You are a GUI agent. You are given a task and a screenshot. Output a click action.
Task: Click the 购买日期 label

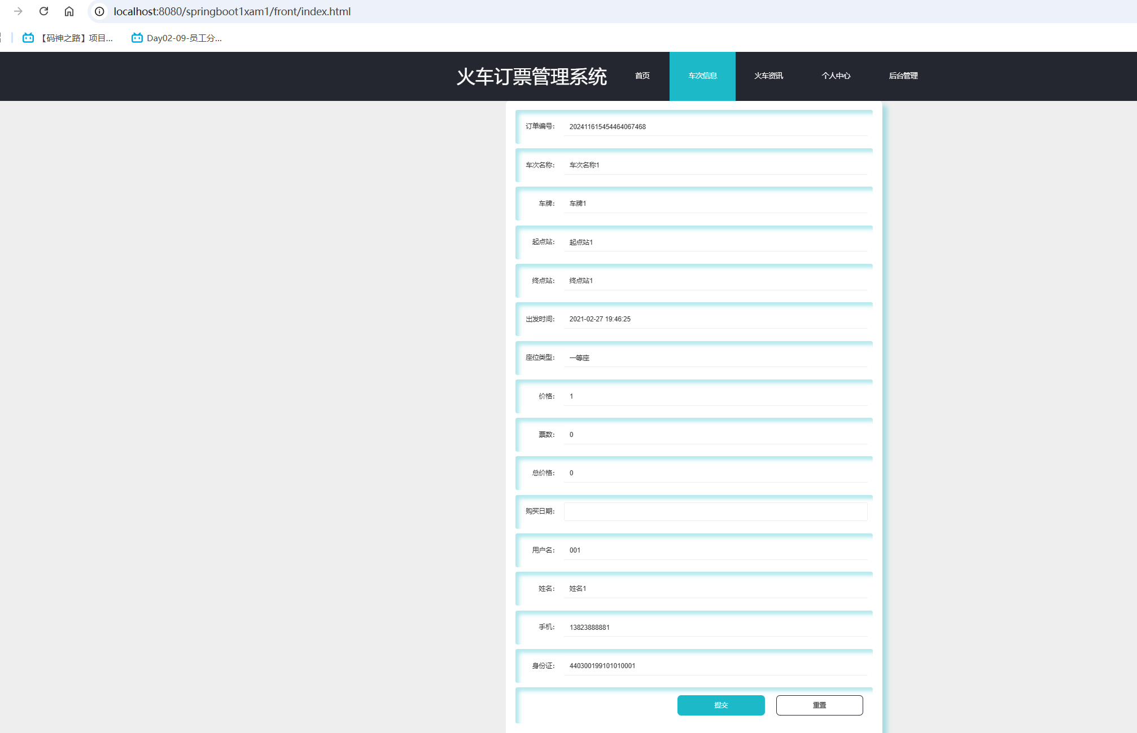coord(540,511)
